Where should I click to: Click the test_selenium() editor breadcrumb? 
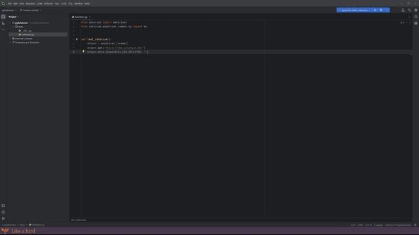(79, 221)
